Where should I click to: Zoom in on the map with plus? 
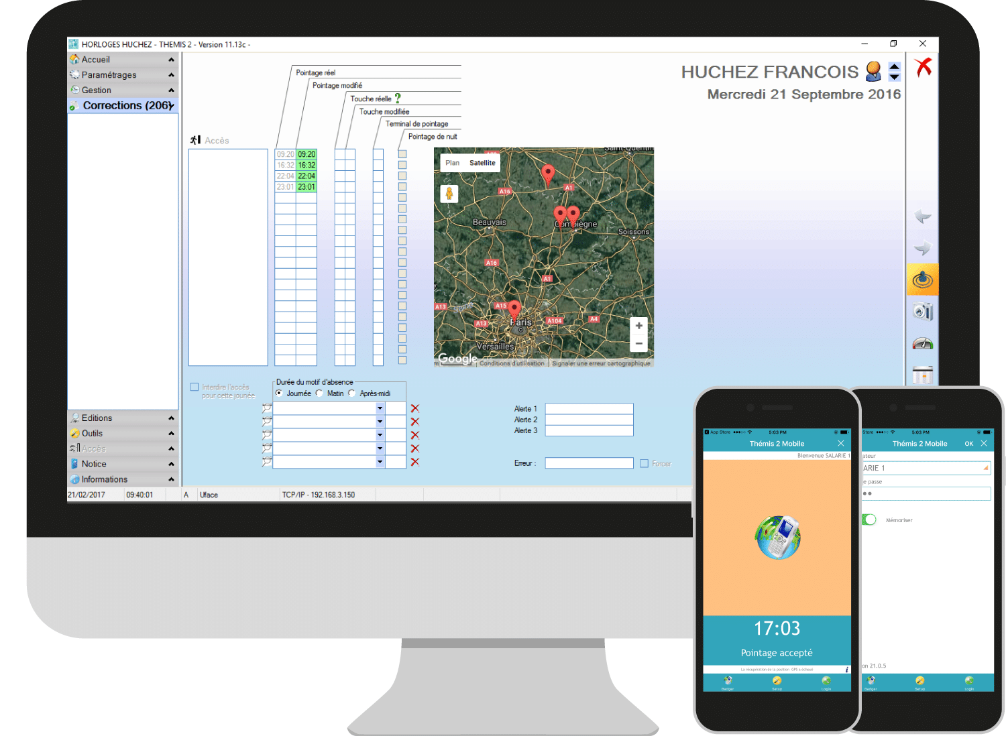[x=639, y=326]
